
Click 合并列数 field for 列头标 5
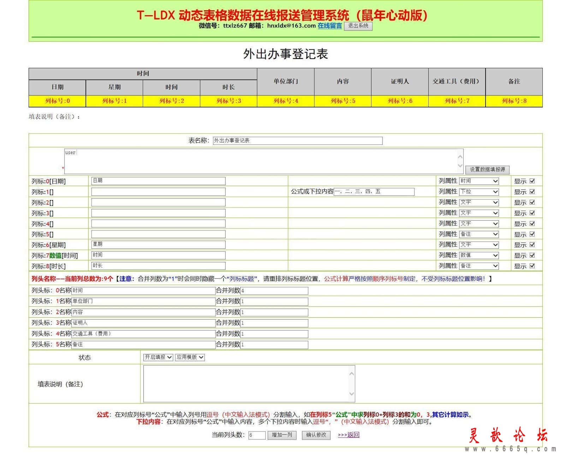click(x=274, y=345)
